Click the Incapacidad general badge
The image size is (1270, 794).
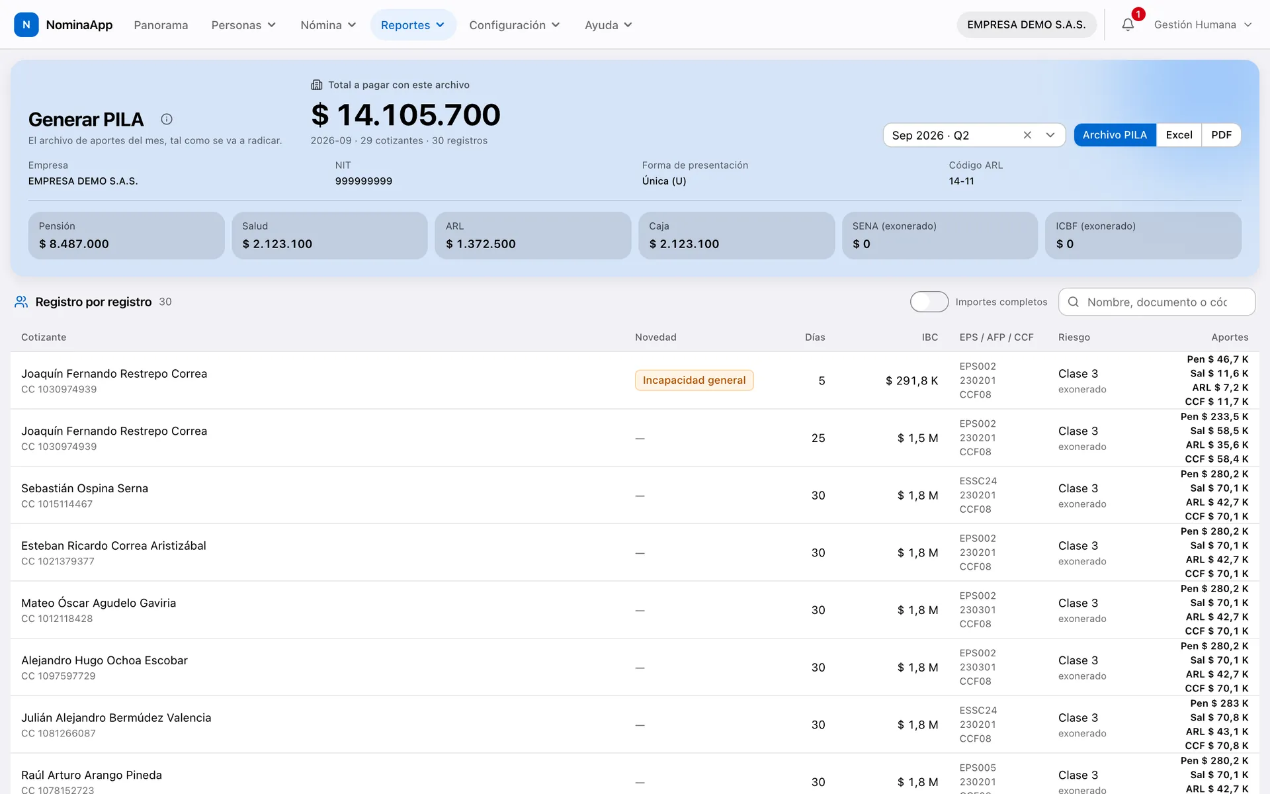point(694,380)
